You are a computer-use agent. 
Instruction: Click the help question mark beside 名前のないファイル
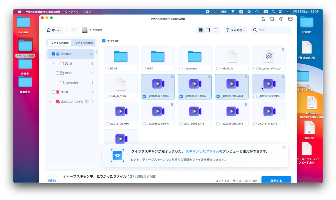(x=87, y=102)
